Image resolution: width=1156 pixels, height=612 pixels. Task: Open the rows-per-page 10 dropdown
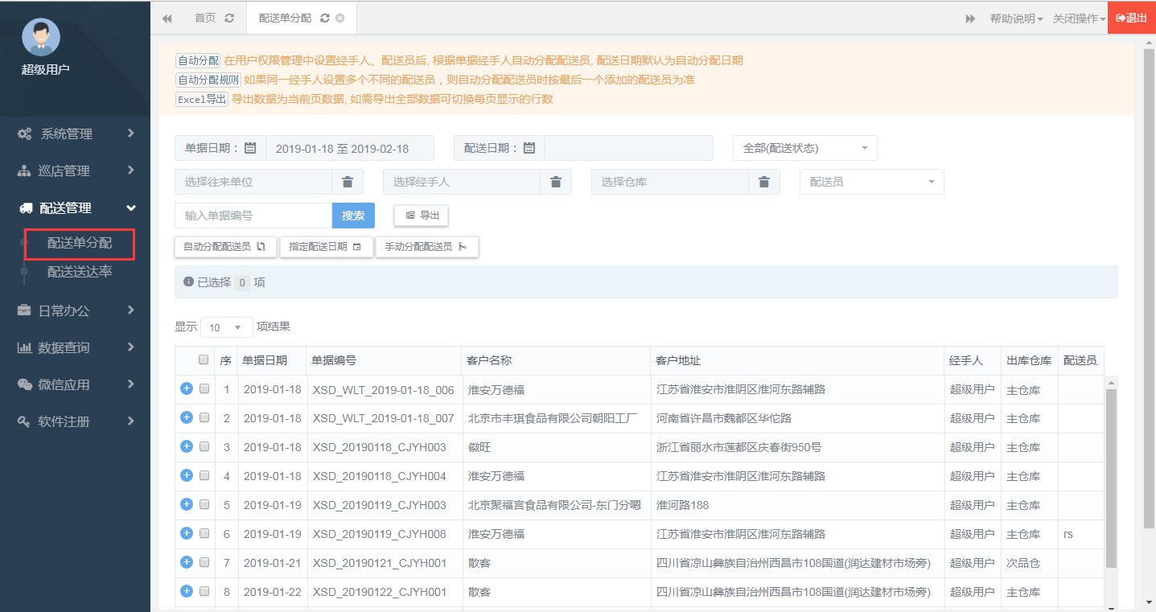[226, 327]
